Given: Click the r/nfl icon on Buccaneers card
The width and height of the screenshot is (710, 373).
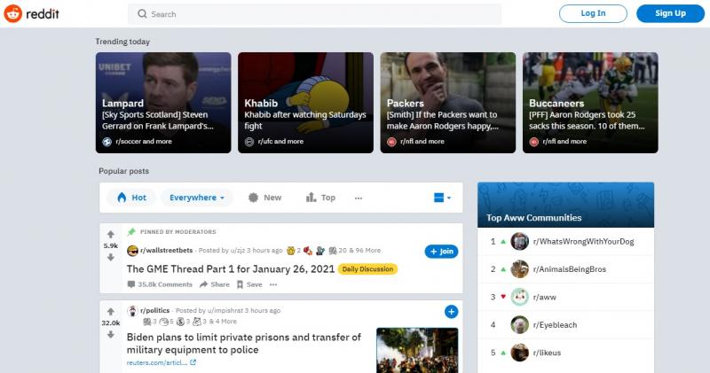Looking at the screenshot, I should tap(534, 142).
